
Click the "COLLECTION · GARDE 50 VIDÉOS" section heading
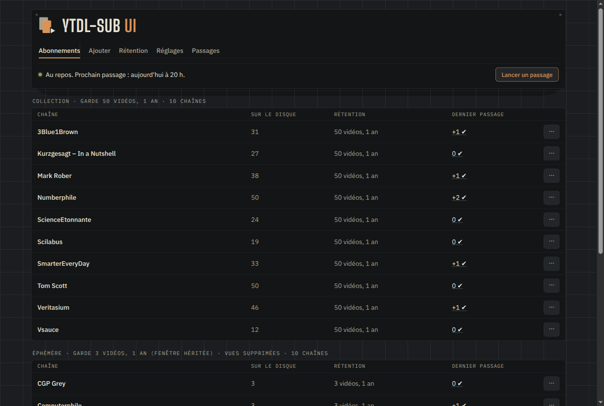click(x=119, y=101)
